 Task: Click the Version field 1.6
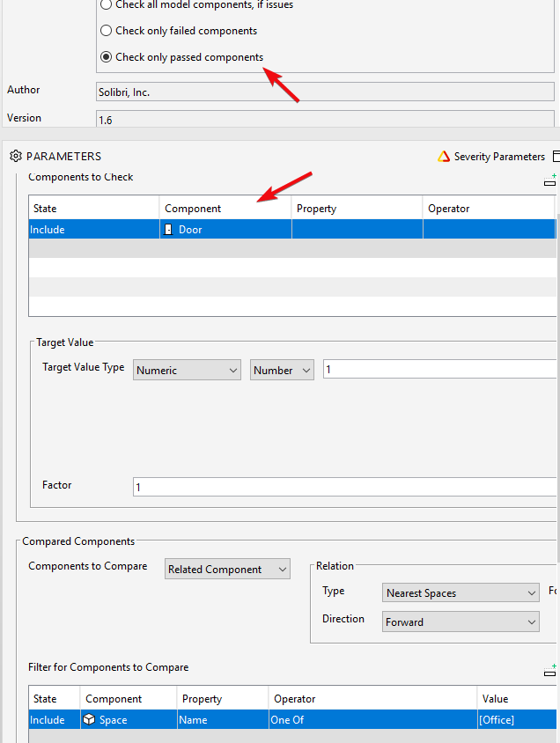click(325, 119)
